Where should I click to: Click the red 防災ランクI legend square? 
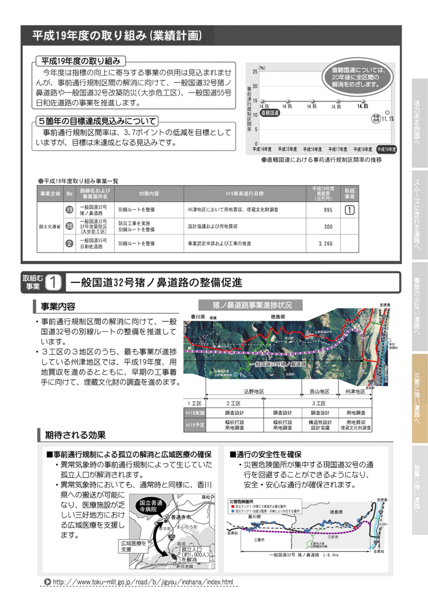tap(232, 506)
